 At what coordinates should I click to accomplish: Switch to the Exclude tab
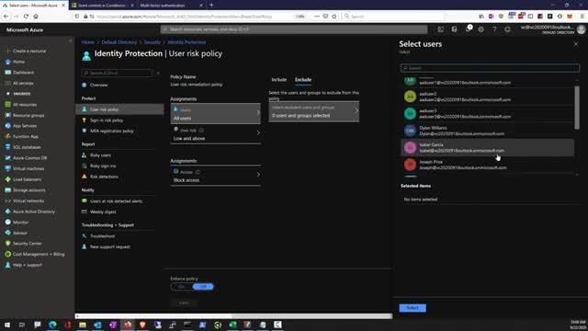coord(303,80)
